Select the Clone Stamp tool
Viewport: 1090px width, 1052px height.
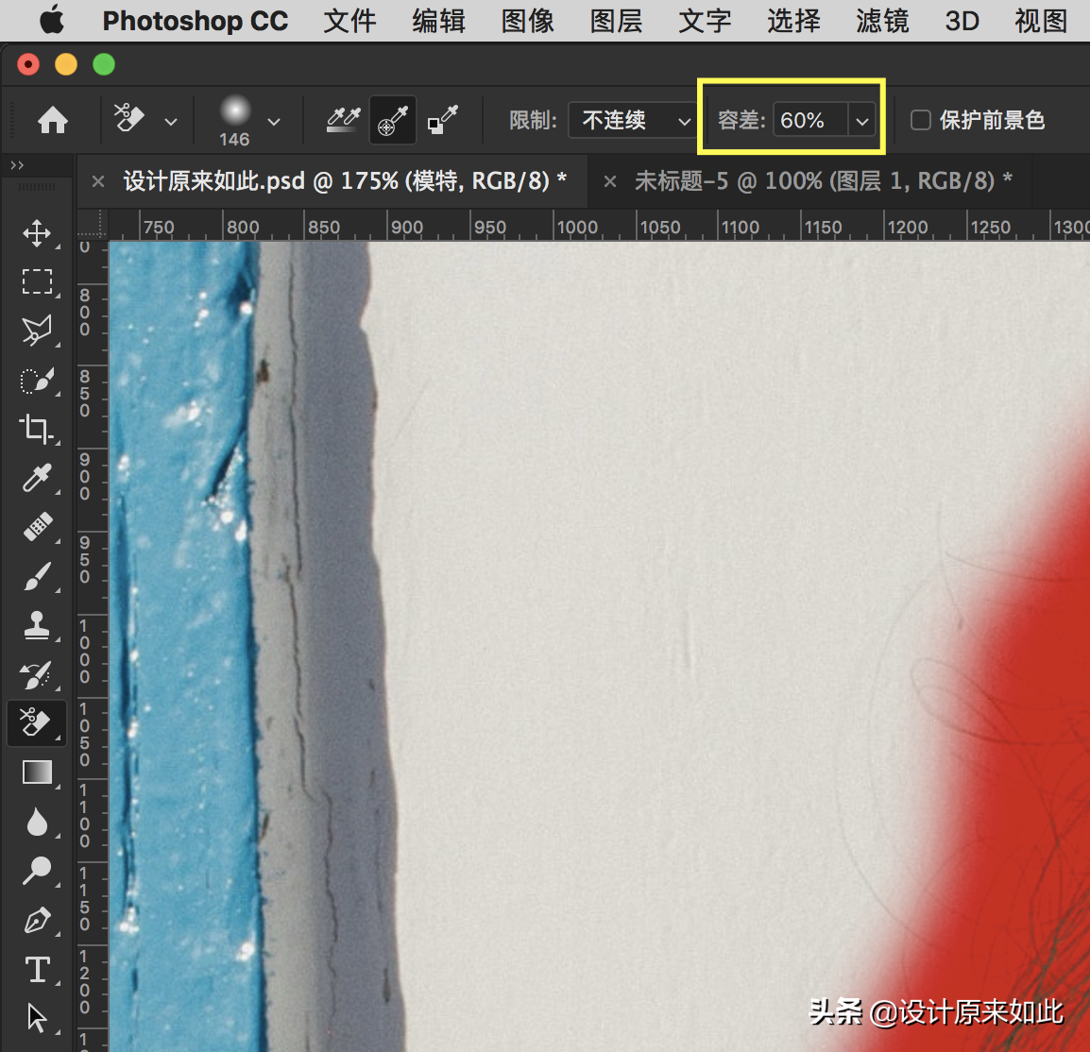coord(37,625)
